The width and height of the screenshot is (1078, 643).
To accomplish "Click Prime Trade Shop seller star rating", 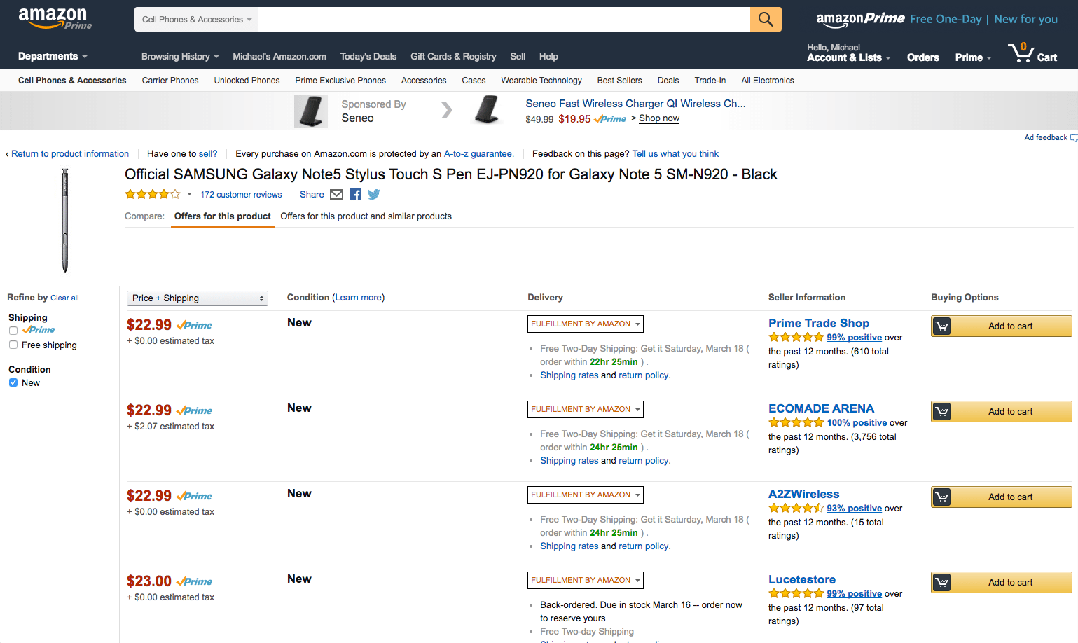I will coord(796,337).
